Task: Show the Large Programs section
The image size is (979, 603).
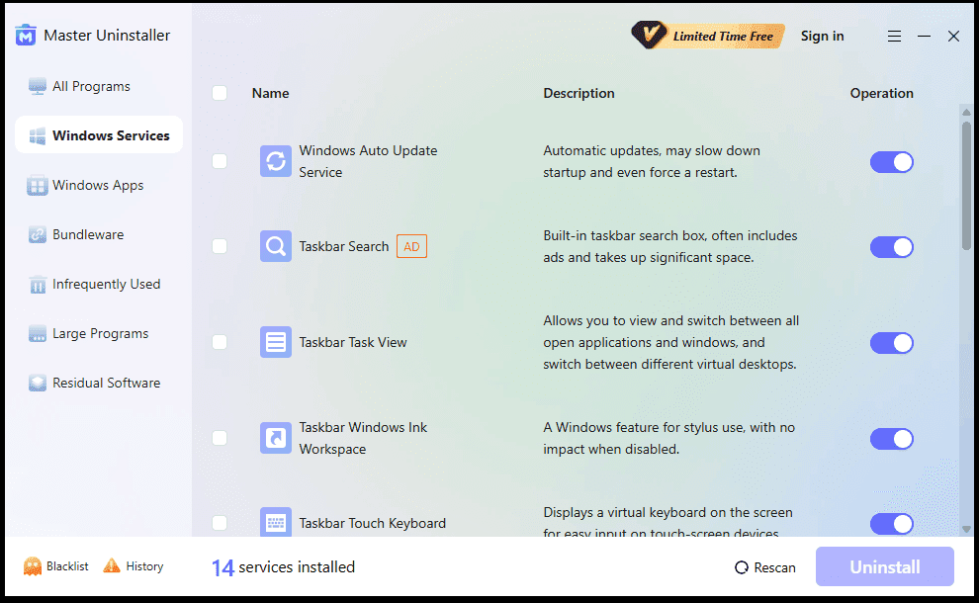Action: [x=99, y=333]
